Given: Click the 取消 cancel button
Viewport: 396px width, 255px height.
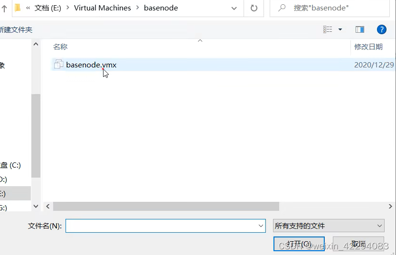Looking at the screenshot, I should [358, 244].
